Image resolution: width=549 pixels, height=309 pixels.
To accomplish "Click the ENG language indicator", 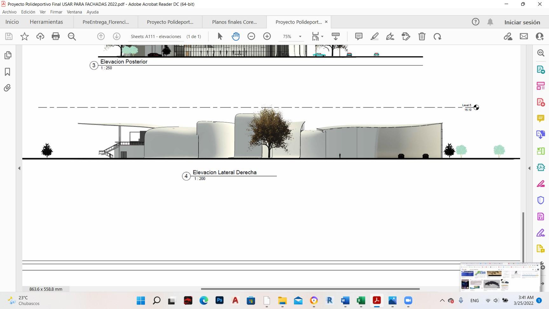I will click(x=475, y=300).
